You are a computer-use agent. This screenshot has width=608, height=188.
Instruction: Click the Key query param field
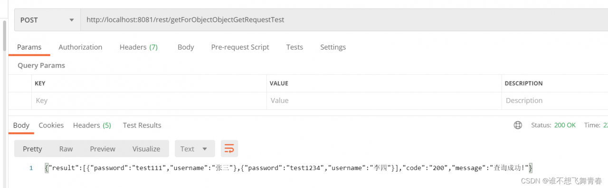(149, 100)
